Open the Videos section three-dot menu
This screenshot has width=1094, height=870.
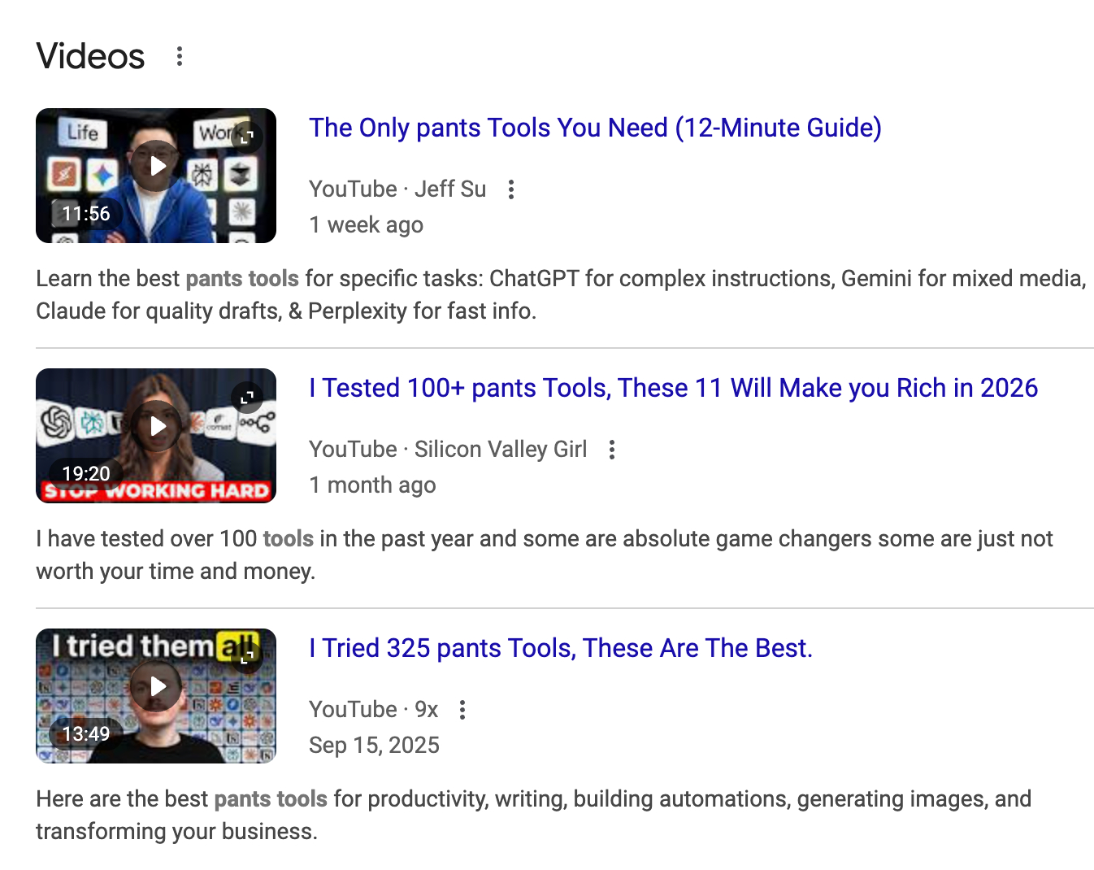(180, 56)
